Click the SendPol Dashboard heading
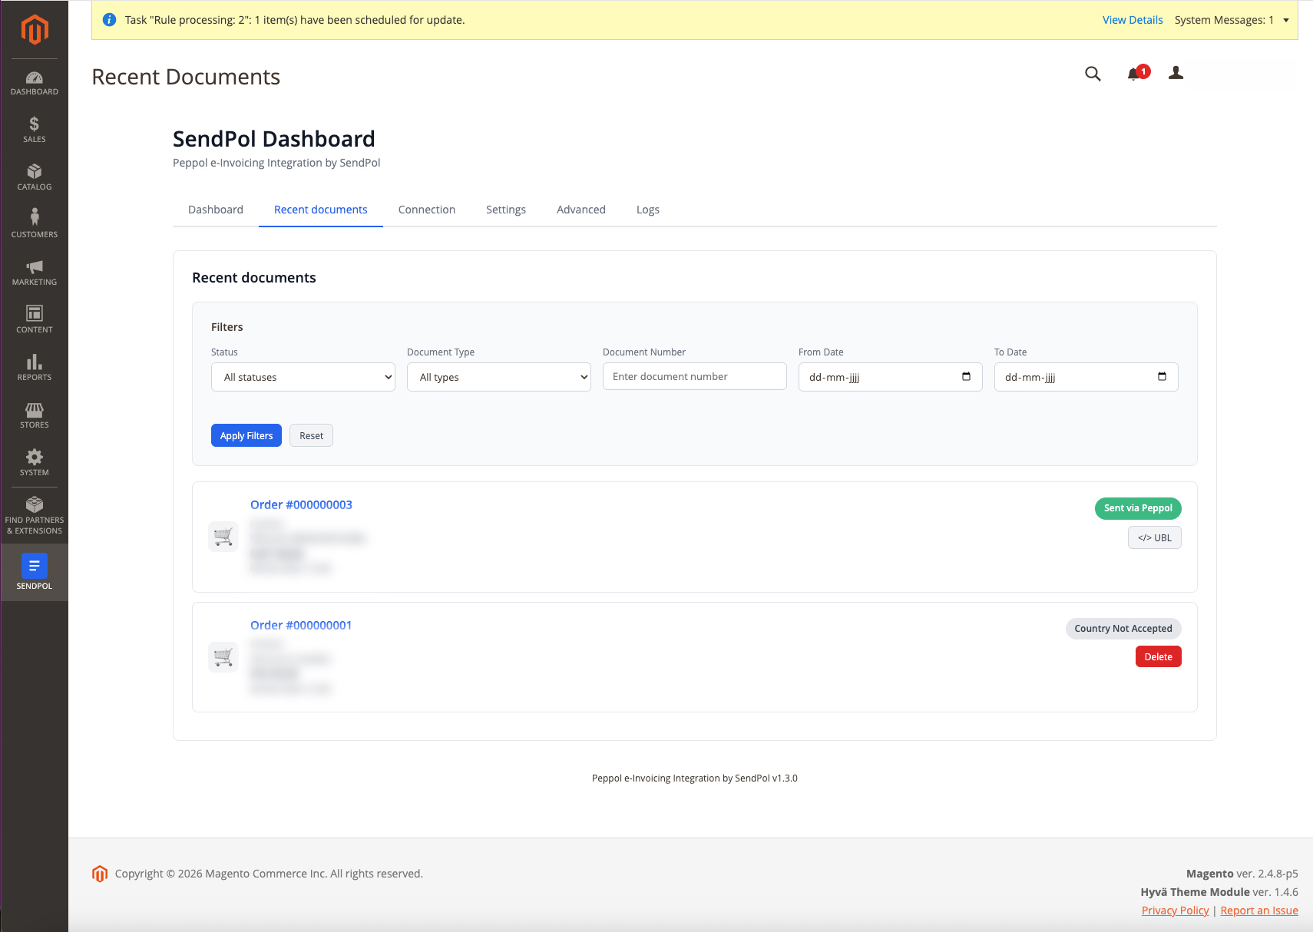The width and height of the screenshot is (1313, 932). 274,139
